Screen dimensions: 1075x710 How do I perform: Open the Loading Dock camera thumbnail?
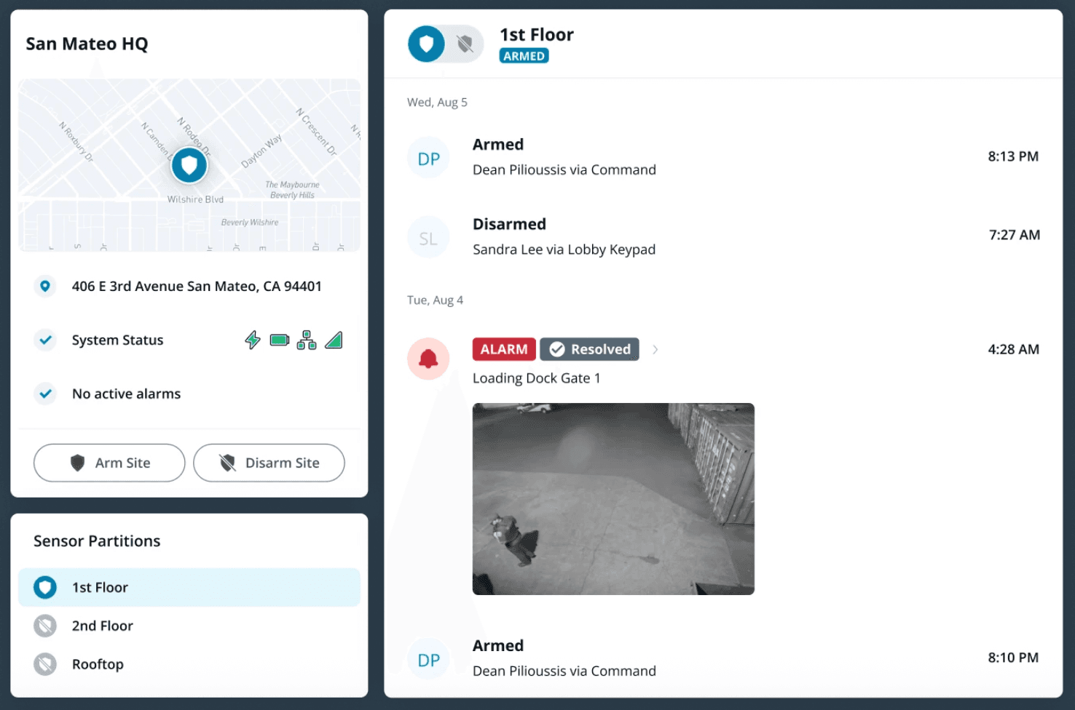tap(613, 499)
